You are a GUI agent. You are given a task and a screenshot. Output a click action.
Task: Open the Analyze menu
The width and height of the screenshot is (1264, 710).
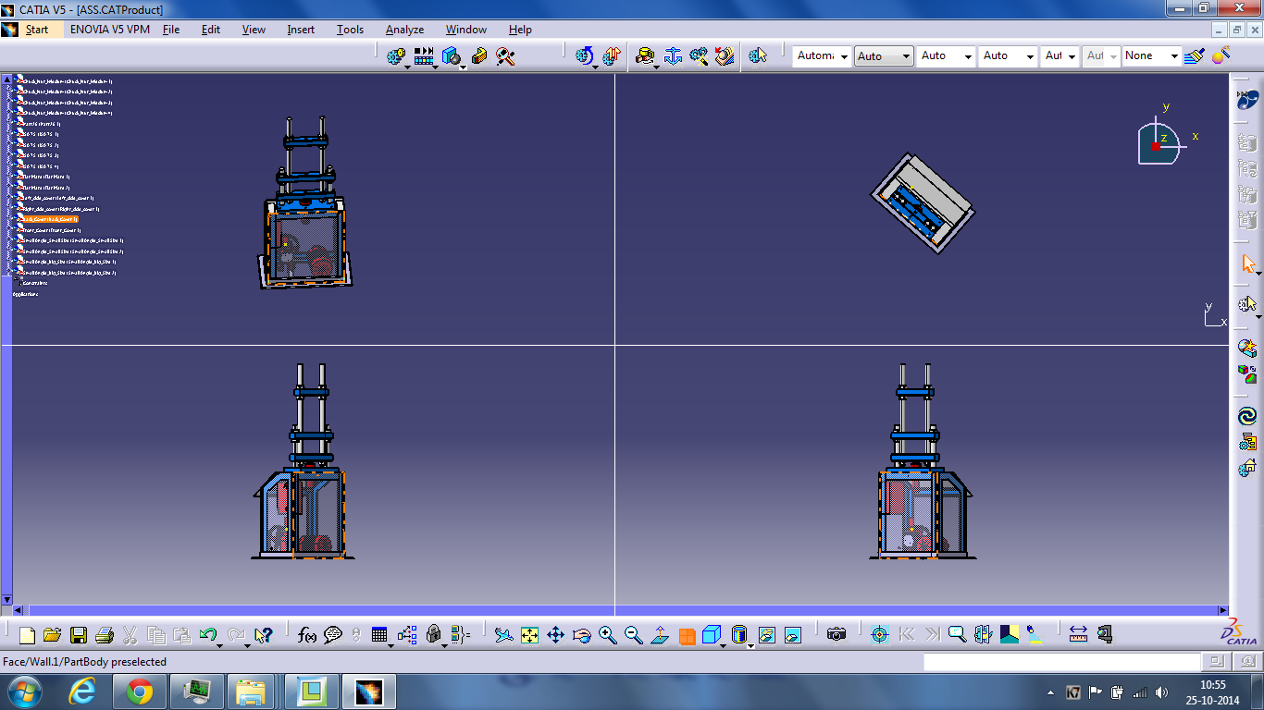point(404,30)
